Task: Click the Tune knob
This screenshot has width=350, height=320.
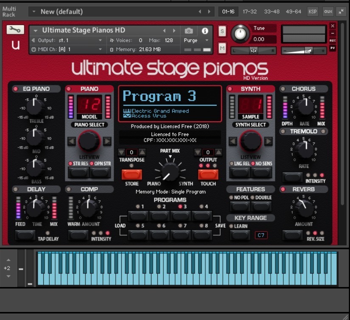Action: coord(240,34)
